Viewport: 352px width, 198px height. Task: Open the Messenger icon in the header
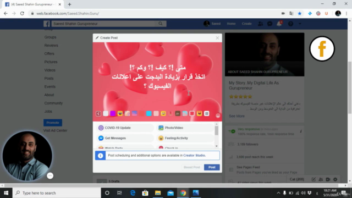[x=270, y=24]
